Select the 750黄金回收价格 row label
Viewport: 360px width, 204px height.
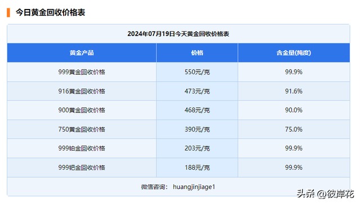click(82, 129)
